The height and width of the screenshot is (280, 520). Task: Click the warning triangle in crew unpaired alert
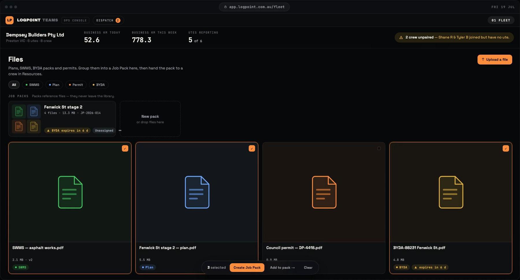[x=401, y=37]
